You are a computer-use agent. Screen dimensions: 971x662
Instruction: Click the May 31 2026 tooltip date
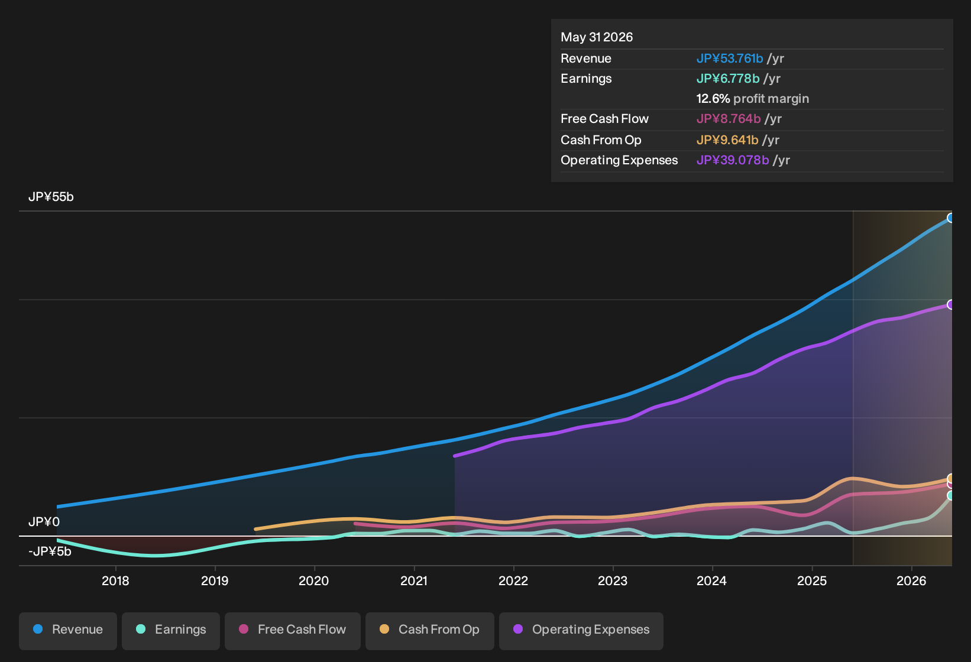(x=597, y=37)
